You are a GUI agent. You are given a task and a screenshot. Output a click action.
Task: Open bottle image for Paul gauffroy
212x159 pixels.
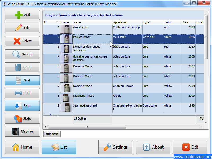pyautogui.click(x=66, y=39)
